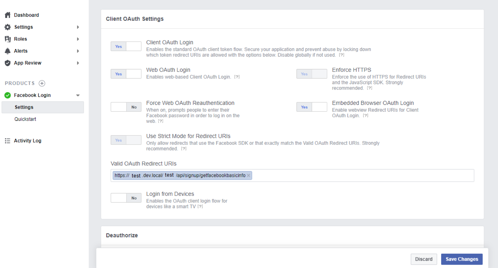Open help [?] for Force Web OAuth Reauthentication

point(160,121)
